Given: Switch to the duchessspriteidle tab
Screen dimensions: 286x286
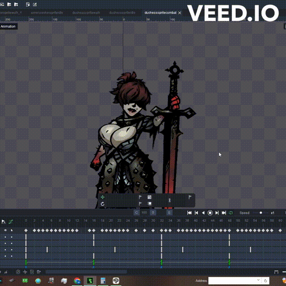Looking at the screenshot, I should (122, 13).
